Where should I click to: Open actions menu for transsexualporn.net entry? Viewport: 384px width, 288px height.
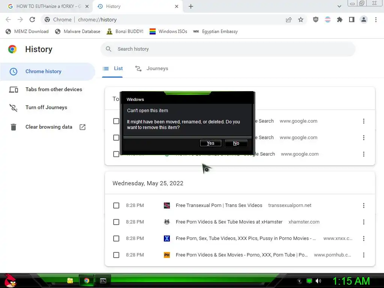[x=364, y=205]
